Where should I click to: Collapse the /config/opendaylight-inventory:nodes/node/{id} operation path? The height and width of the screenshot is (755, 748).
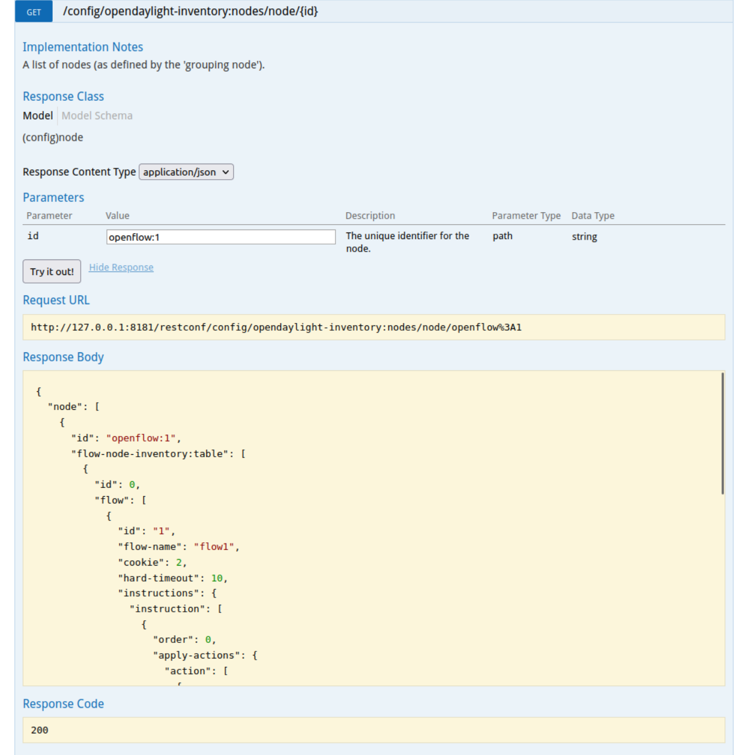tap(191, 11)
